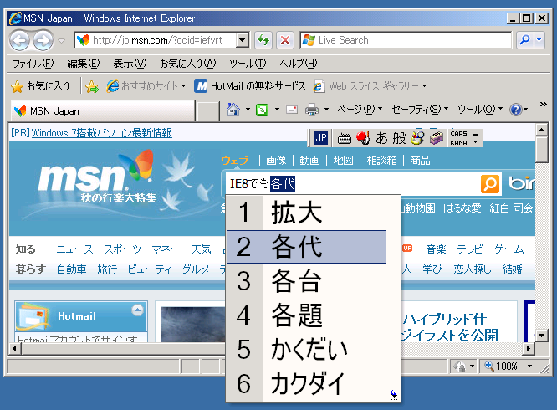Viewport: 557px width, 410px height.
Task: Click the Read Mail envelope icon
Action: click(x=292, y=110)
